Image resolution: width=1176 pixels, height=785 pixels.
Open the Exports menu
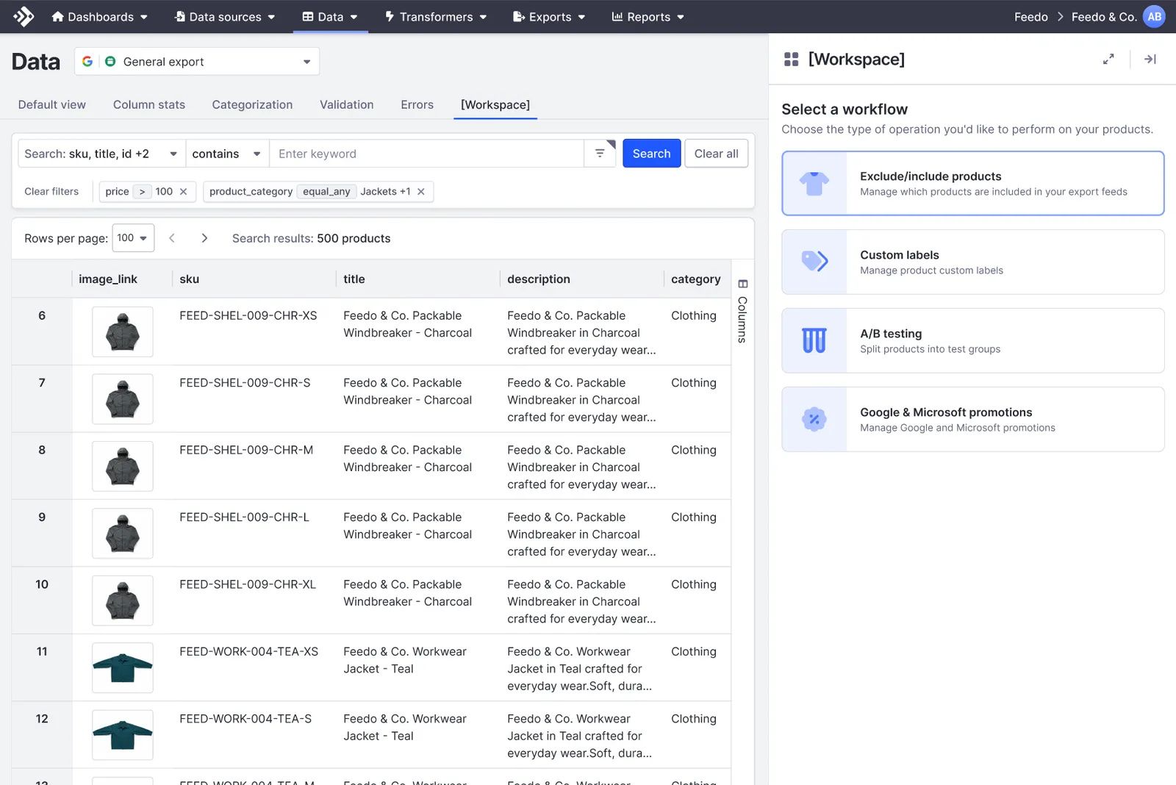549,17
